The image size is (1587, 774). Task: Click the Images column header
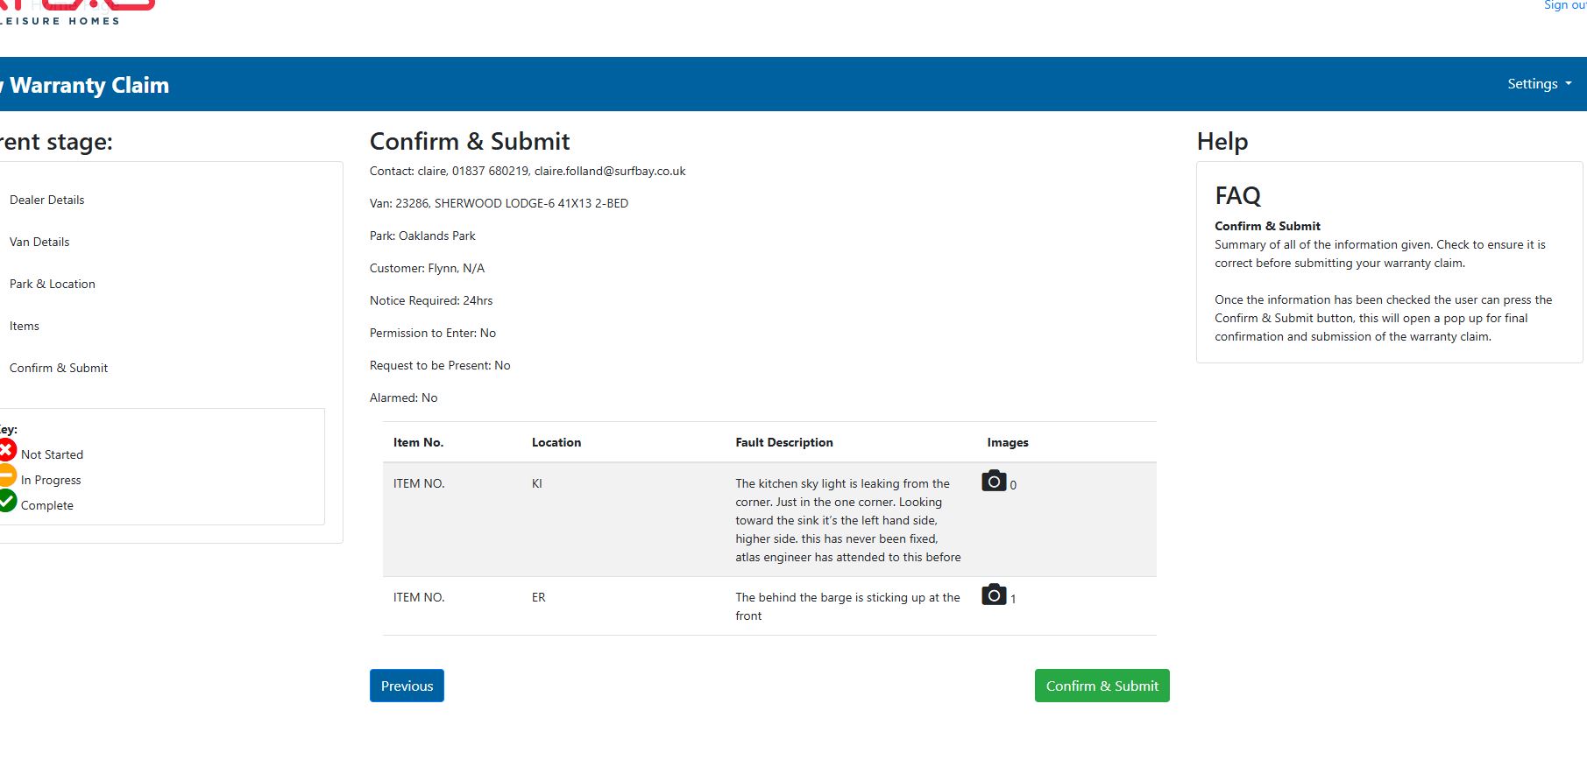[x=1008, y=442]
